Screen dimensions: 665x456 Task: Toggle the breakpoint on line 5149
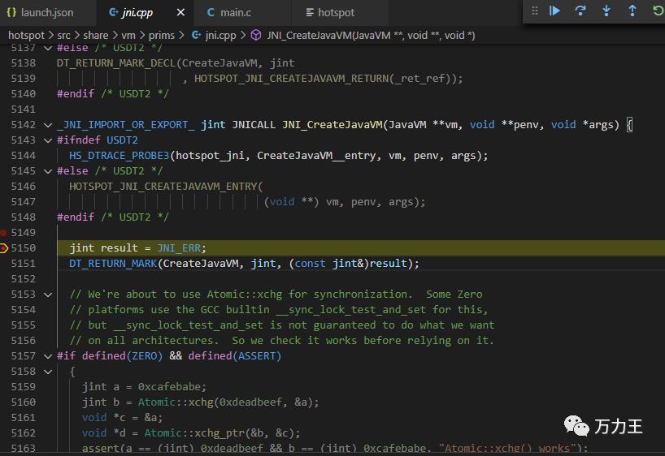(4, 232)
